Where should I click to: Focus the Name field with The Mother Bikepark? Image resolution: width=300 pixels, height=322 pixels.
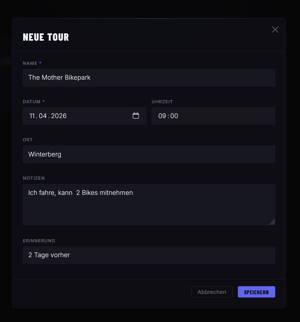pos(149,77)
